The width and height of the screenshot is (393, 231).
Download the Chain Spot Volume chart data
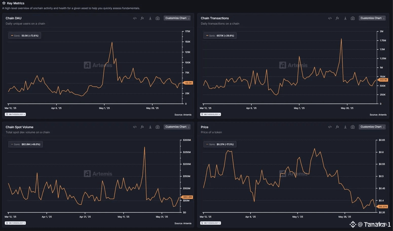[150, 127]
